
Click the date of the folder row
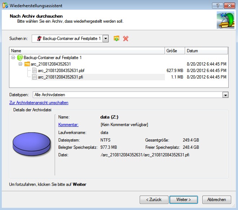coord(206,64)
